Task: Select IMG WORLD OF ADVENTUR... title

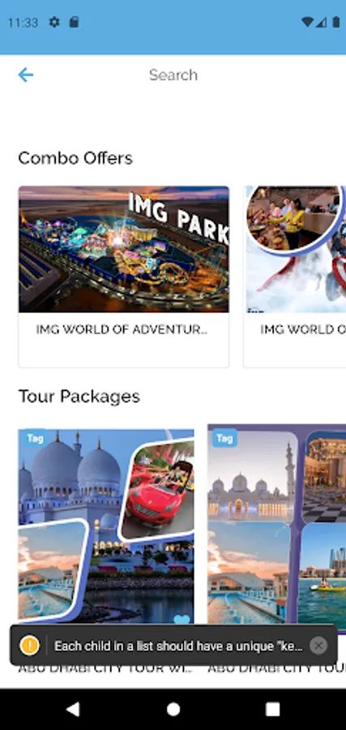Action: pos(122,329)
